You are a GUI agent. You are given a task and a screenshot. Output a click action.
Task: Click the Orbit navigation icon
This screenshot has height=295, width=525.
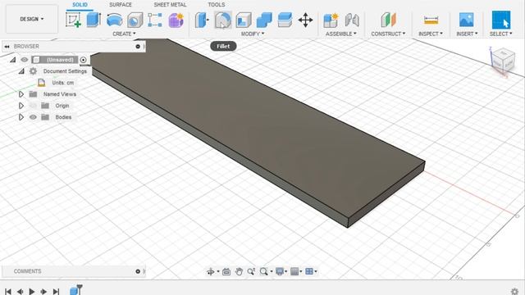point(211,271)
